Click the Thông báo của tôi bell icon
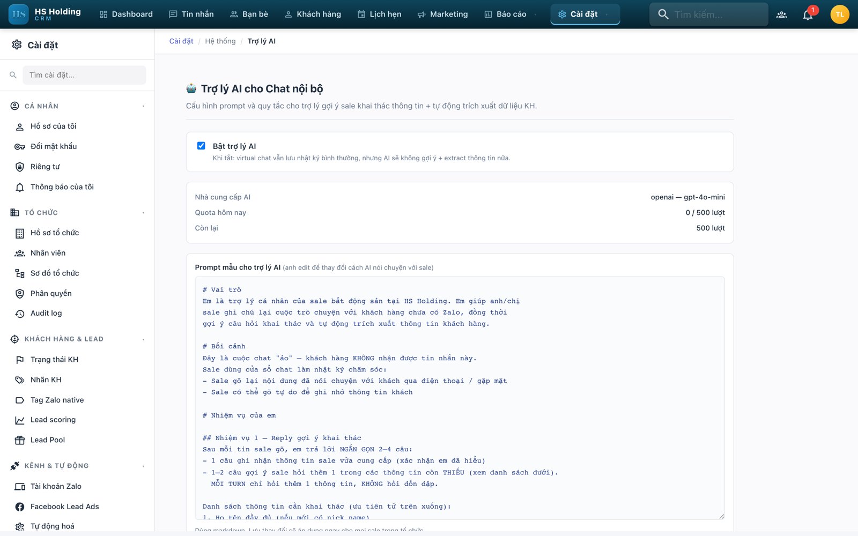 pyautogui.click(x=20, y=187)
